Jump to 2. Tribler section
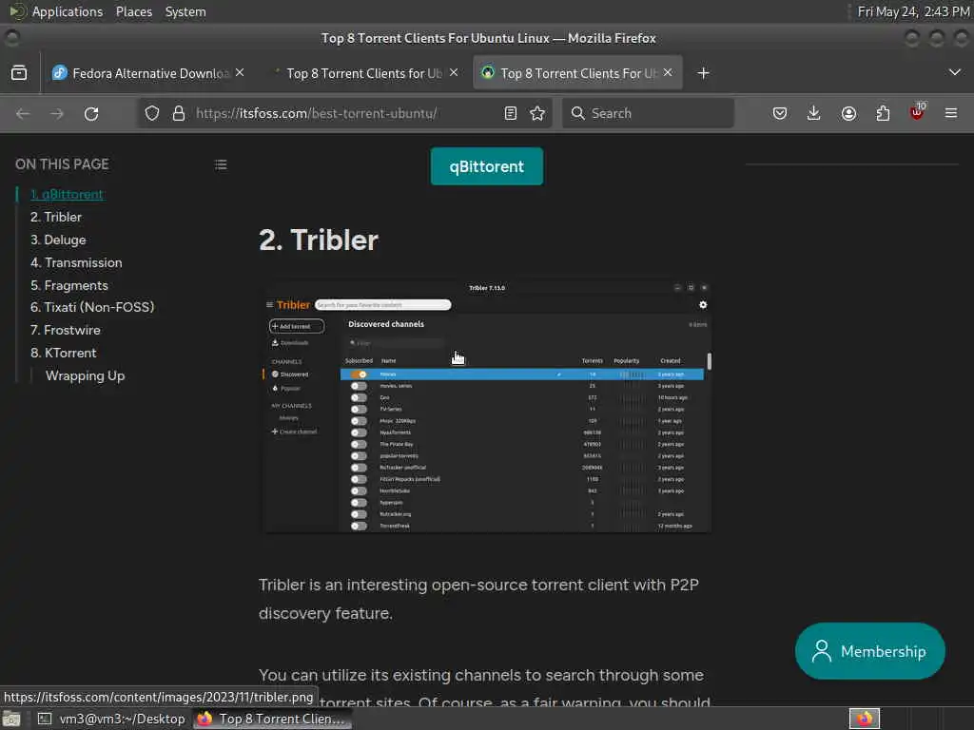Image resolution: width=974 pixels, height=730 pixels. point(56,218)
